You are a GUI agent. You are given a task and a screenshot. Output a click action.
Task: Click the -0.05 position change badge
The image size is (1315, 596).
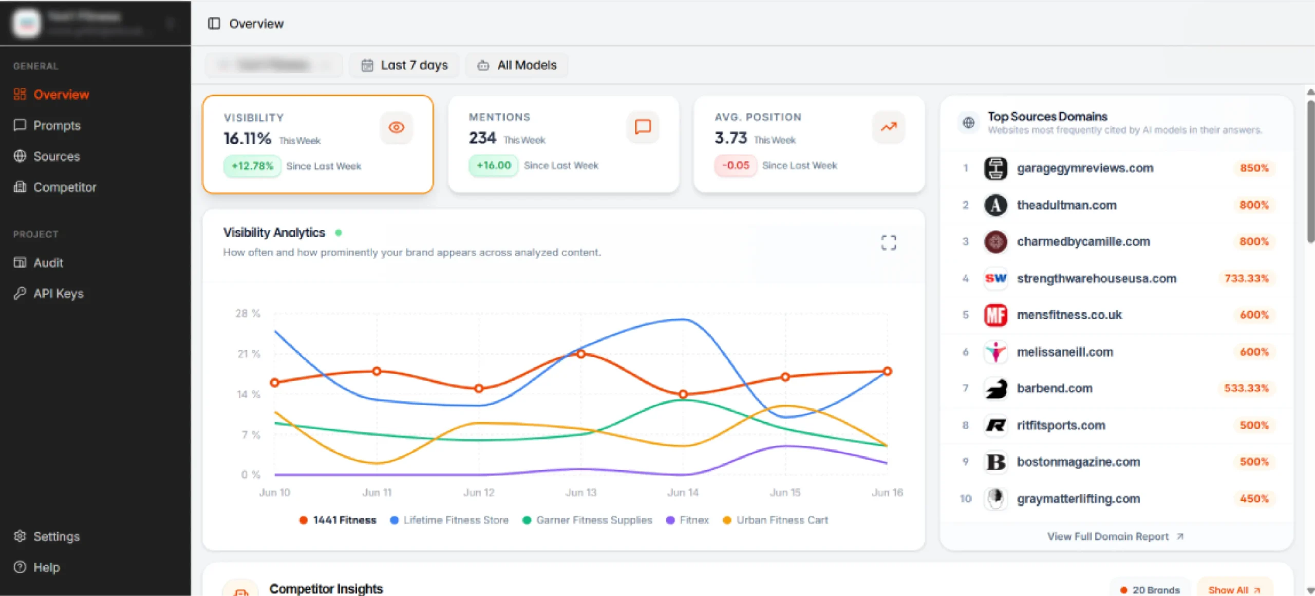[736, 165]
